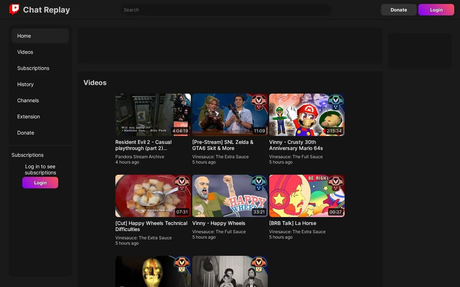460x287 pixels.
Task: Open the golden face video thumbnail
Action: pyautogui.click(x=153, y=271)
